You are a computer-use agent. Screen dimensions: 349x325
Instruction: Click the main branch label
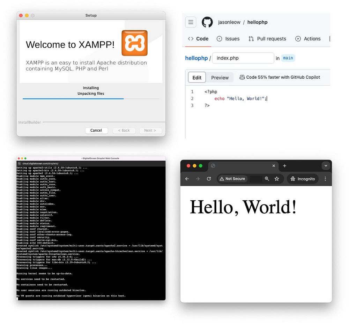[x=288, y=58]
